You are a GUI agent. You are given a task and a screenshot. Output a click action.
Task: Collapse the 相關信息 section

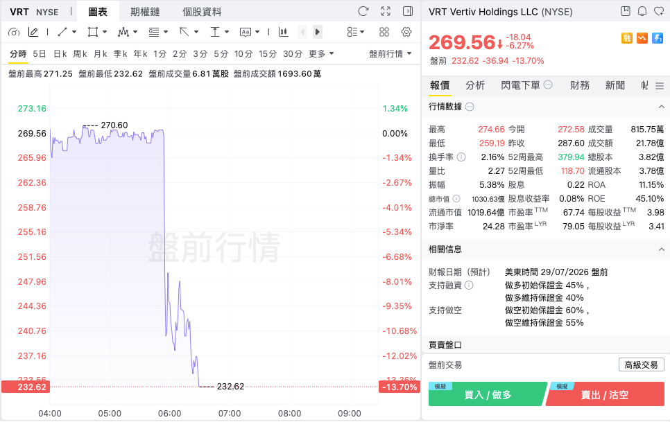tap(661, 249)
